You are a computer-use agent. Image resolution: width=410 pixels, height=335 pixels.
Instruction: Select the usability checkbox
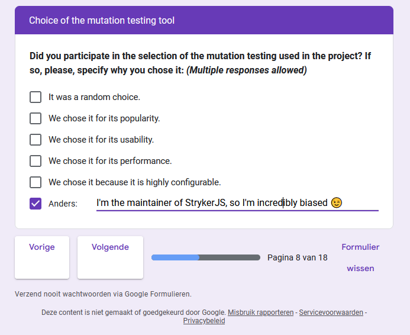click(x=35, y=140)
